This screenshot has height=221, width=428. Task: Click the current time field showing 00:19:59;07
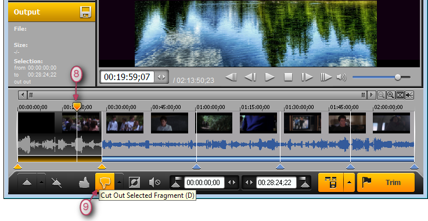[127, 77]
